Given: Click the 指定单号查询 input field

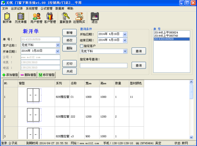Looking at the screenshot, I should [103, 65].
